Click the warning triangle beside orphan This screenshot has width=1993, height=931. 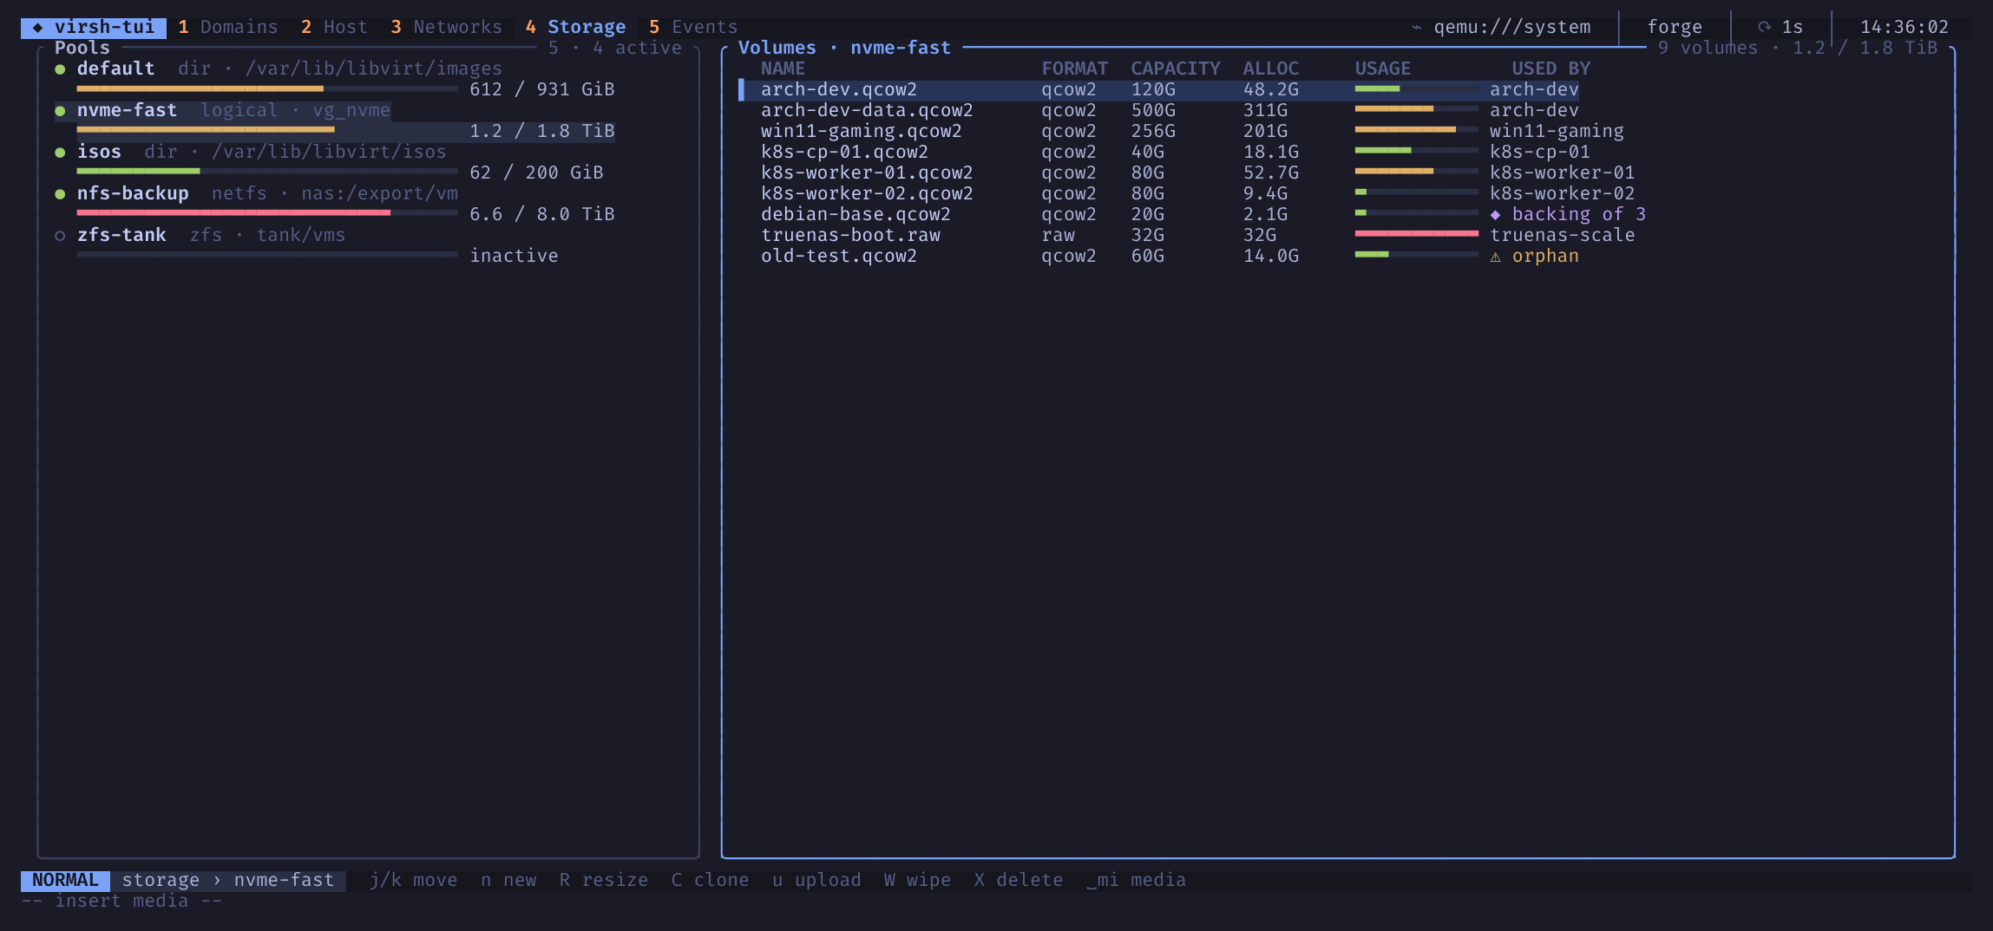(1495, 257)
